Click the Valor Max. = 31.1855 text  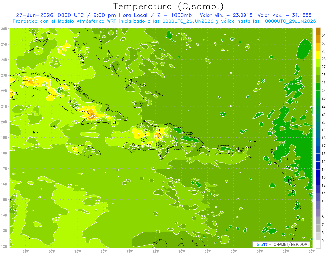click(x=285, y=15)
